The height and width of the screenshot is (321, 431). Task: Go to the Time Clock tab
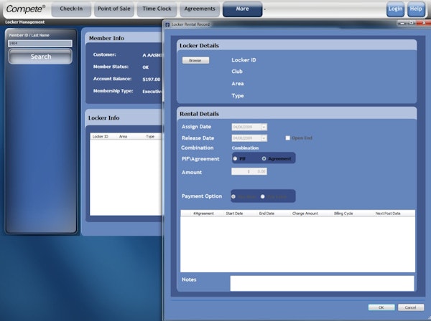156,9
